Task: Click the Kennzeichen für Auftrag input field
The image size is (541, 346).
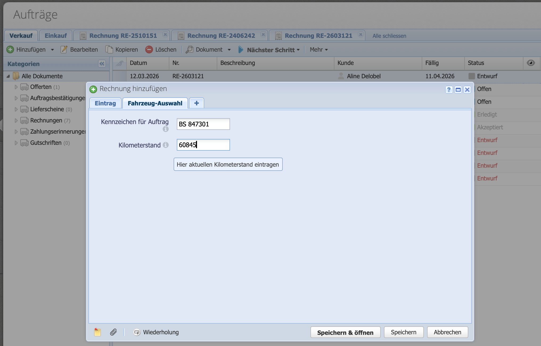Action: pos(203,124)
